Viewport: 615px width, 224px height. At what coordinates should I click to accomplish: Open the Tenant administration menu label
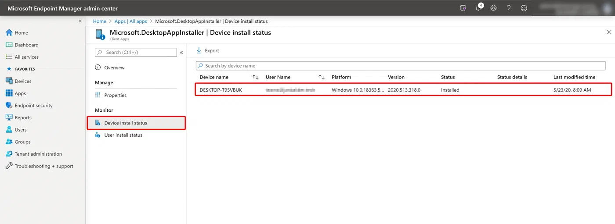coord(38,154)
